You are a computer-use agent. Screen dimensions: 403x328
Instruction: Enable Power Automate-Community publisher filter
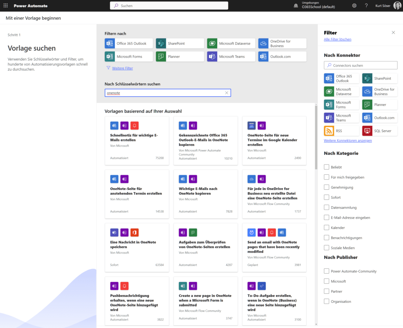326,271
